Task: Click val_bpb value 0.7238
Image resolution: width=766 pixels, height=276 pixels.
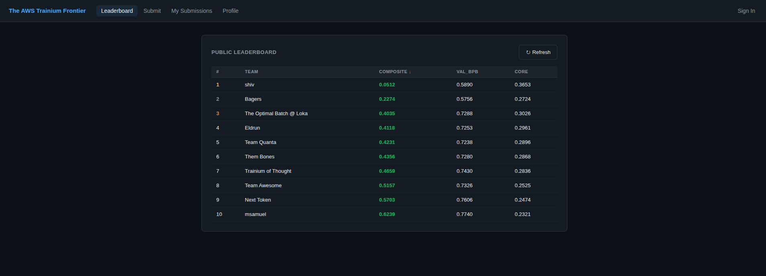Action: pos(465,142)
